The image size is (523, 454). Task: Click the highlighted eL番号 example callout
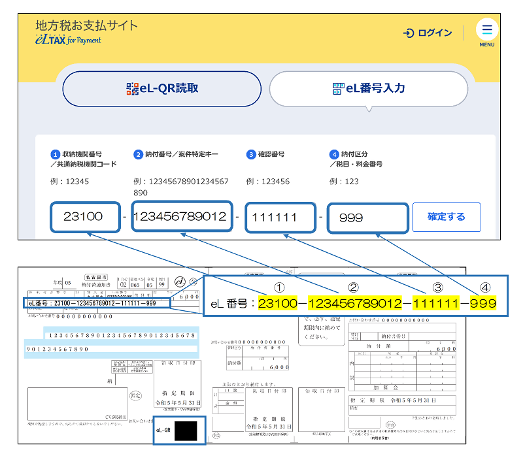pos(357,296)
